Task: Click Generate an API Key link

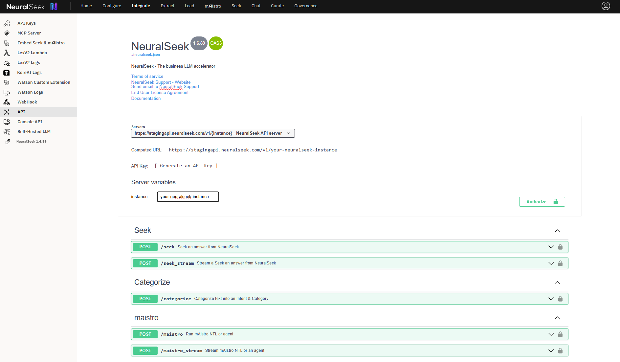Action: click(186, 166)
